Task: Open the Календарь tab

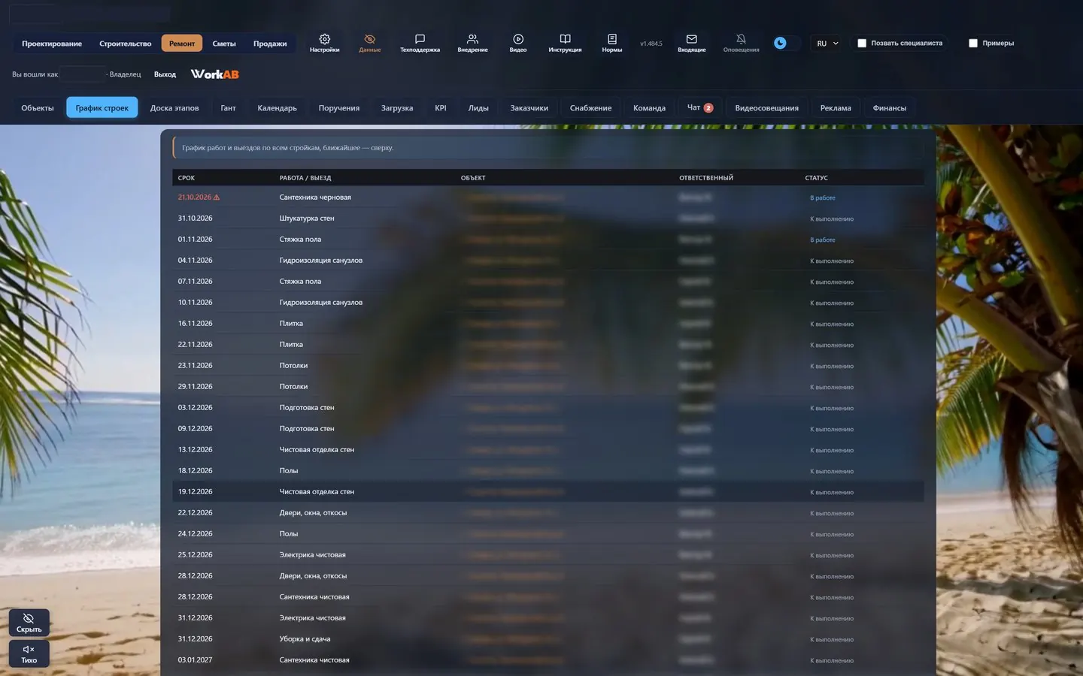Action: click(x=278, y=108)
